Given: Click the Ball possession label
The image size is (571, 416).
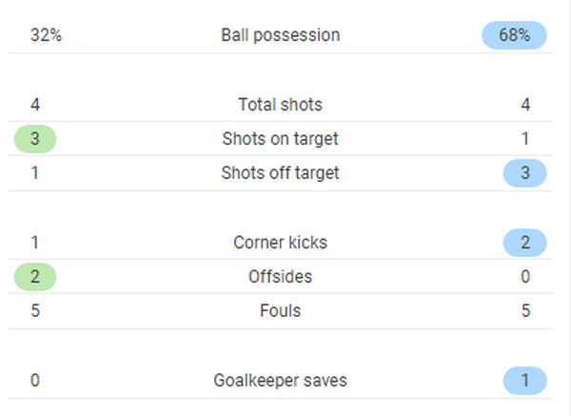Looking at the screenshot, I should (x=281, y=35).
